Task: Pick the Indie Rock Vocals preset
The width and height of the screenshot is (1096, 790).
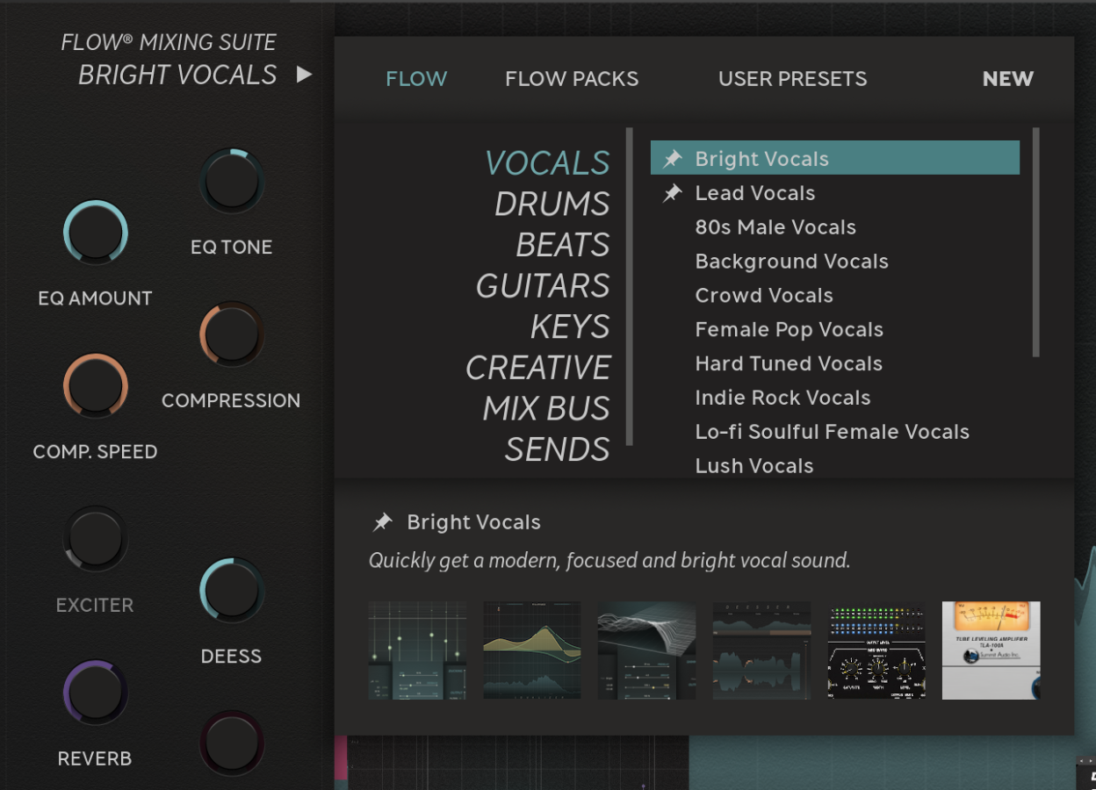Action: (782, 398)
